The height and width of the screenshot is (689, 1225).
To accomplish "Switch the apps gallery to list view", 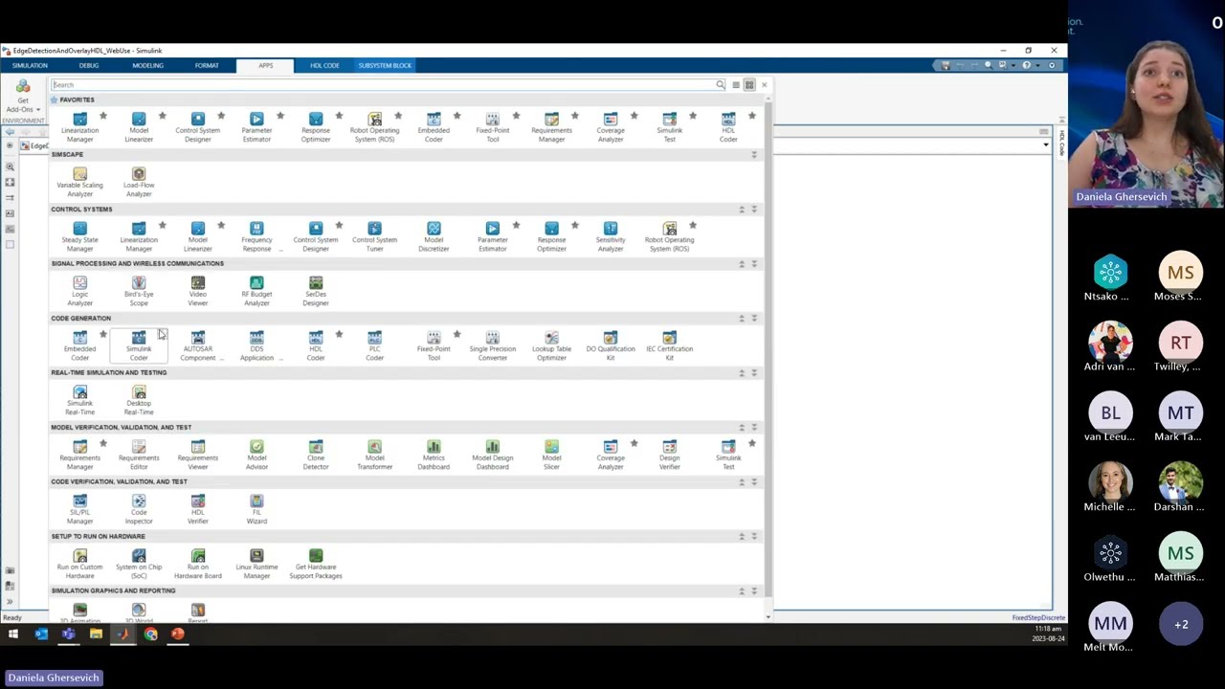I will pyautogui.click(x=735, y=85).
